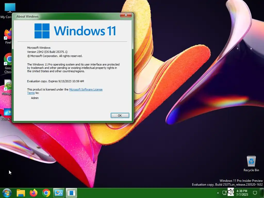Open Firefox from the taskbar

[34, 193]
